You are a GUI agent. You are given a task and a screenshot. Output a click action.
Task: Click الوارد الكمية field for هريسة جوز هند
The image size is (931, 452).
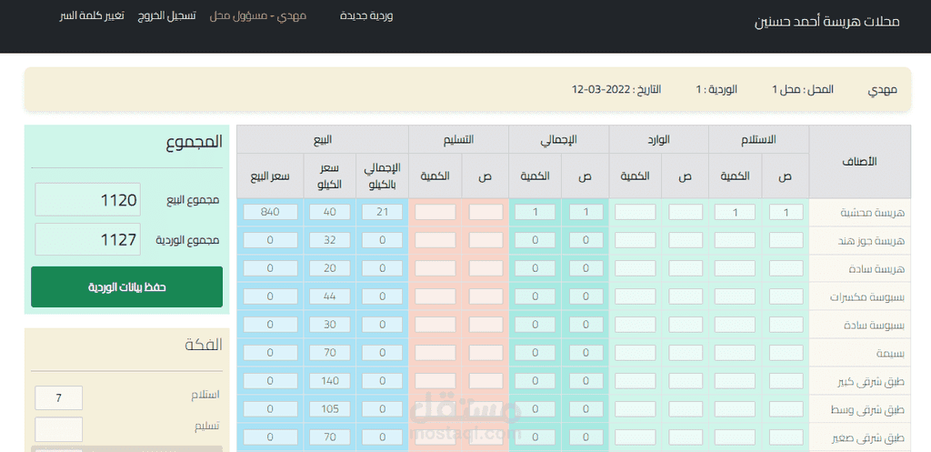636,240
